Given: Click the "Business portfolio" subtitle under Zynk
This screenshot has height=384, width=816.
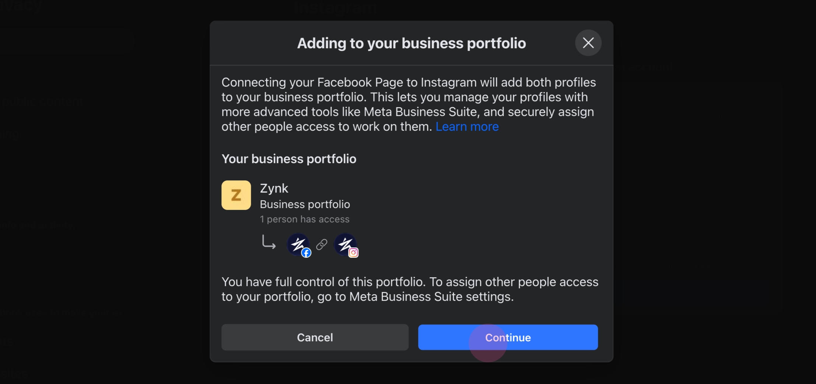Looking at the screenshot, I should point(305,204).
